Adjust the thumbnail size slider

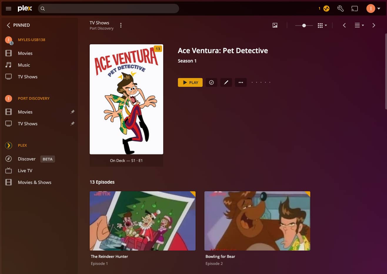(x=304, y=26)
